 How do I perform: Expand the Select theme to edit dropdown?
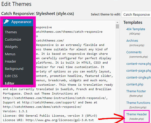136,15
